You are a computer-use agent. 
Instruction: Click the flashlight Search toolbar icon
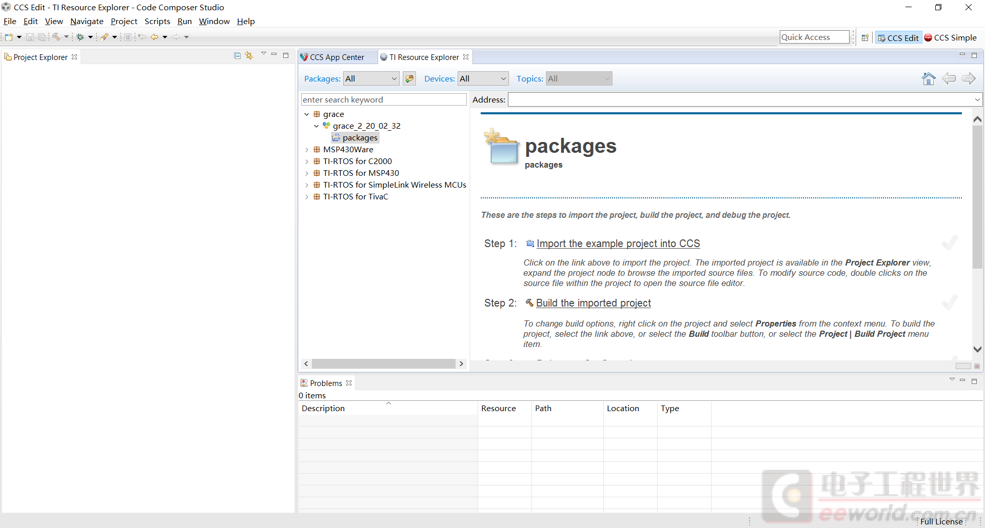coord(105,37)
